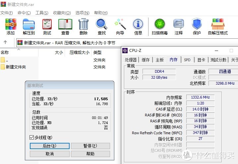Click the 16,798 current speed value
This screenshot has height=164, width=238.
point(102,104)
